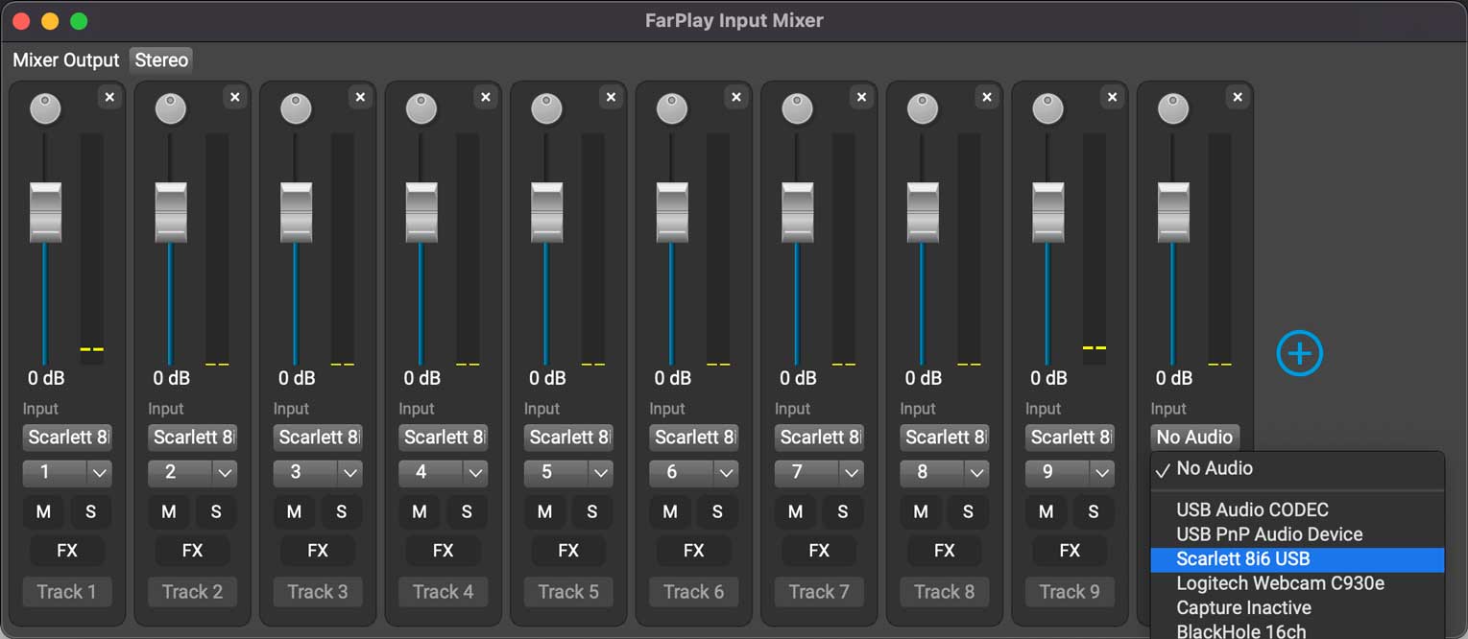Mute channel 8 with its M button
Screen dimensions: 1468x639
(x=921, y=512)
